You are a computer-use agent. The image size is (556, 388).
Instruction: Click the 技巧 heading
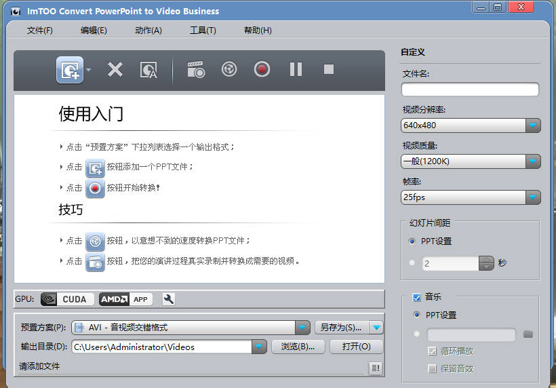coord(71,210)
